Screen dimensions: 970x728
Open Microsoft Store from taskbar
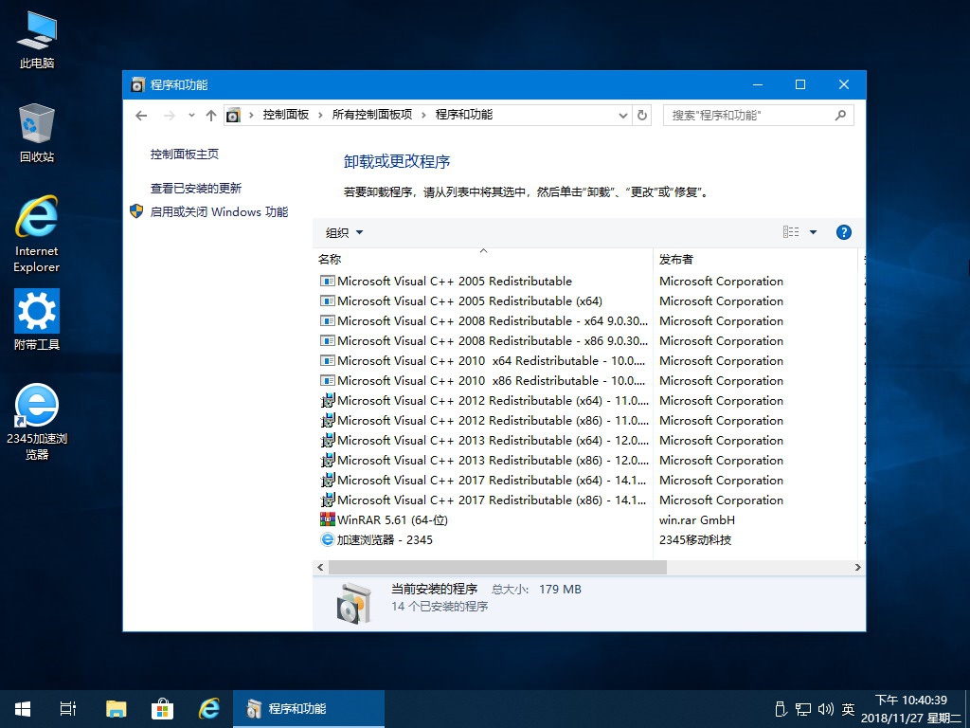tap(162, 709)
